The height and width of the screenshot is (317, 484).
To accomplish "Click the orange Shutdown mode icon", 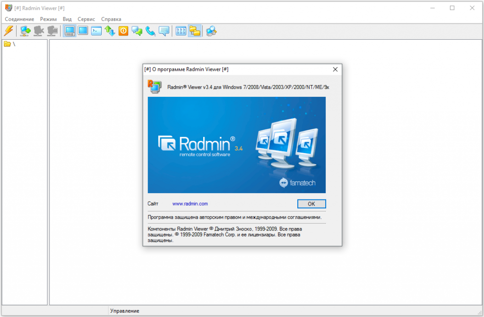I will point(123,31).
